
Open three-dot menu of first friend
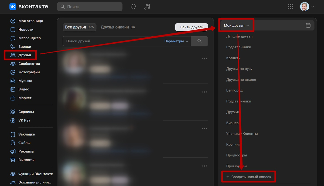[x=205, y=59]
